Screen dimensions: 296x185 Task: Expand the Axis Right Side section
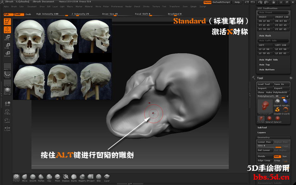pyautogui.click(x=268, y=60)
